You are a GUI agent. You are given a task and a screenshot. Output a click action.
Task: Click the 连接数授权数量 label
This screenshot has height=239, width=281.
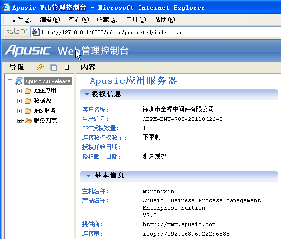(104, 138)
